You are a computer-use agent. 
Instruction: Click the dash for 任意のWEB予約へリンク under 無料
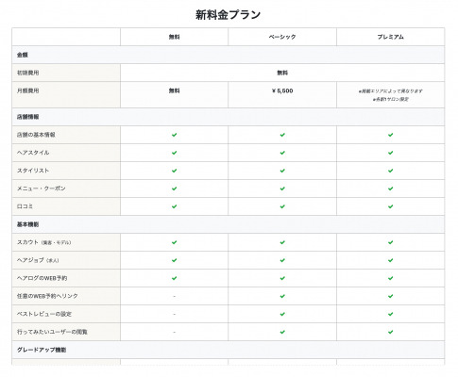point(174,296)
